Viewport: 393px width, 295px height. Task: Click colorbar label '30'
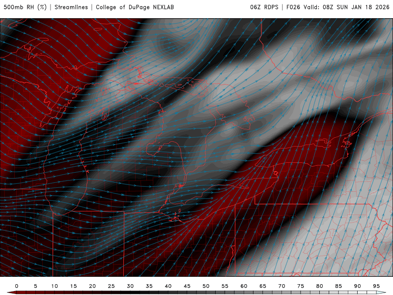pyautogui.click(x=130, y=286)
